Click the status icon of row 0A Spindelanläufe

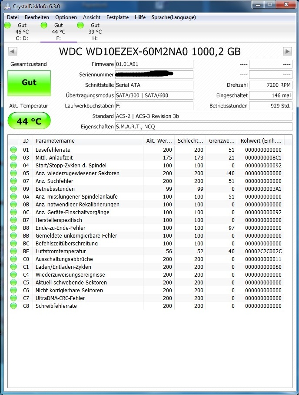[13, 196]
